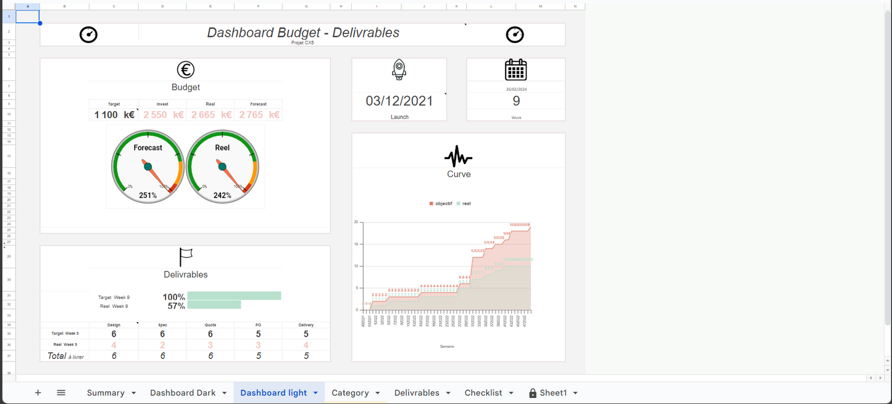Click the left speedometer icon in title
Viewport: 892px width, 404px height.
88,35
